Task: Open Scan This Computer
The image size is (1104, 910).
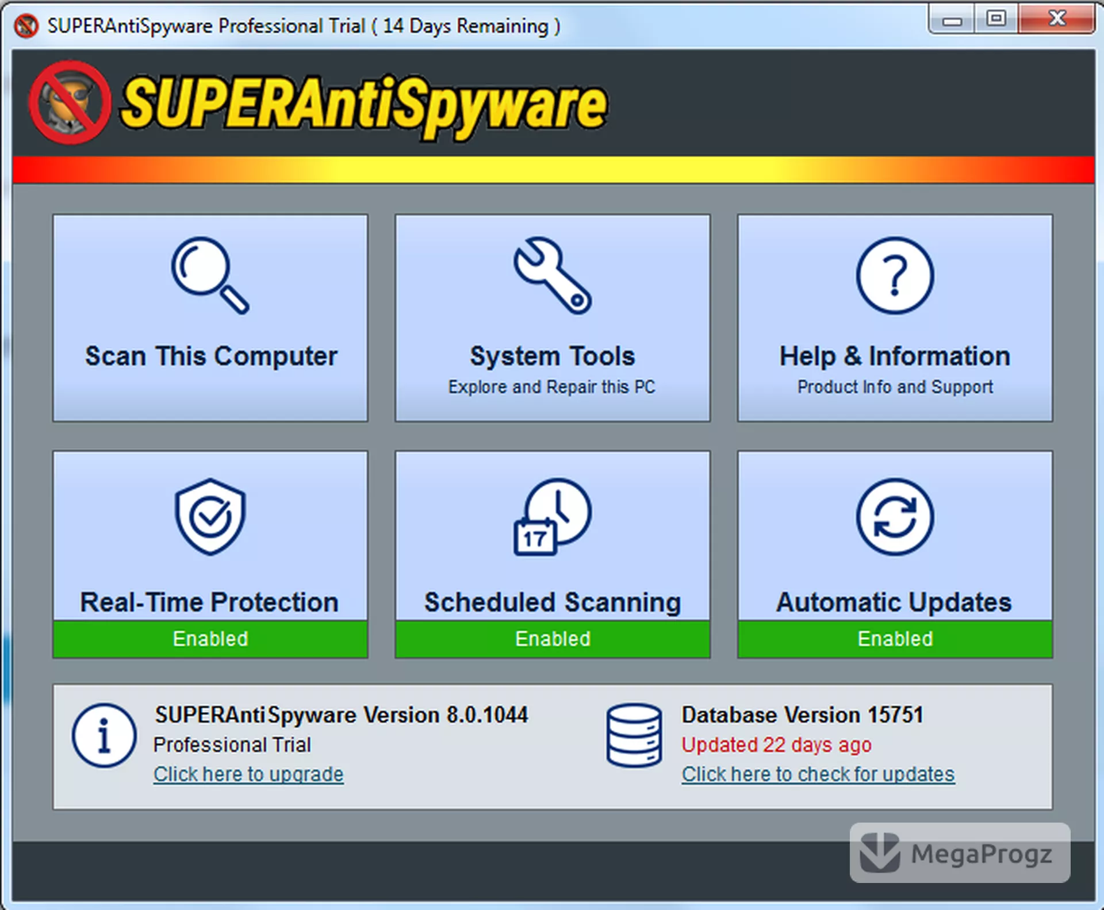Action: [x=210, y=318]
